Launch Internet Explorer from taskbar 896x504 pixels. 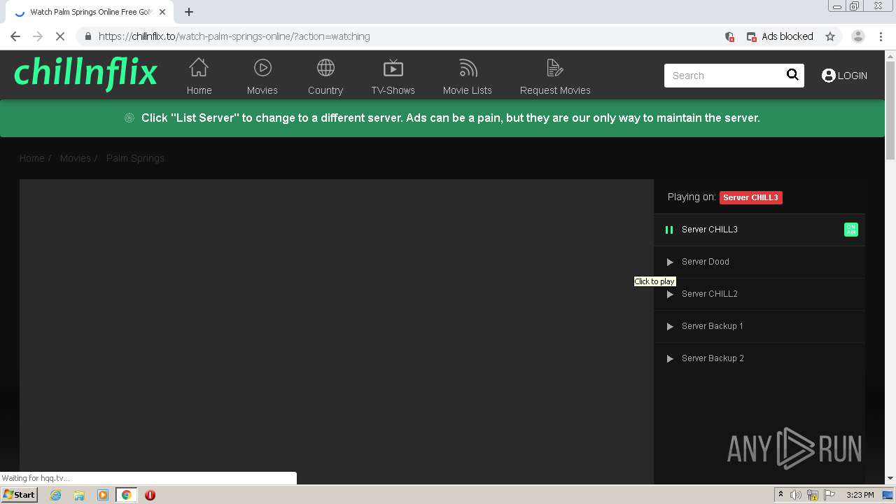56,495
